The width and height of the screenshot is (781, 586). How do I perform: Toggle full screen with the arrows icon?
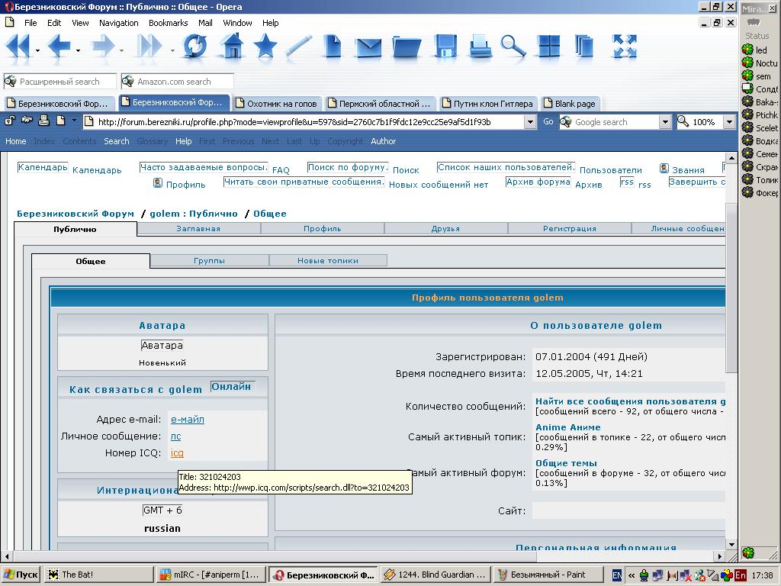625,47
